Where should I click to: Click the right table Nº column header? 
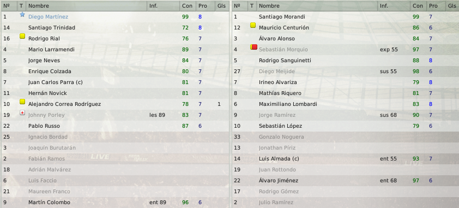point(240,5)
